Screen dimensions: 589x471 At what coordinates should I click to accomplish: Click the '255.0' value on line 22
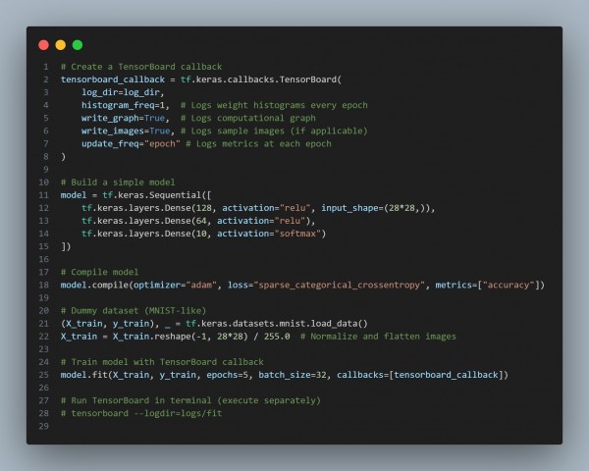tap(277, 337)
